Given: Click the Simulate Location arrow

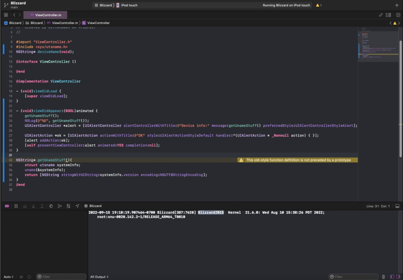Looking at the screenshot, I should click(x=77, y=206).
